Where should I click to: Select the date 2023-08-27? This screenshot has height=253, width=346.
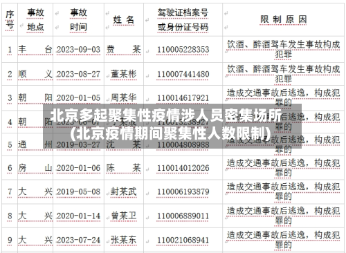pyautogui.click(x=78, y=74)
